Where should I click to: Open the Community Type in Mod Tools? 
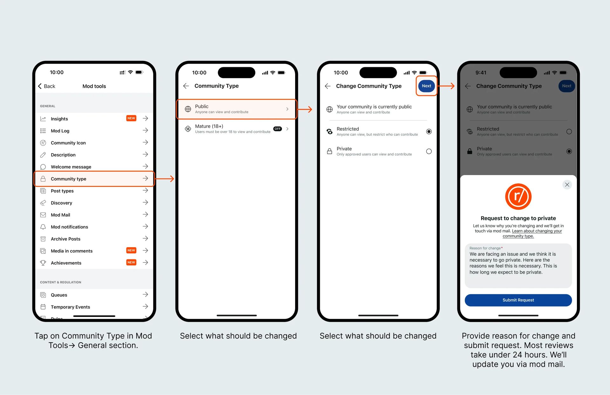click(94, 178)
